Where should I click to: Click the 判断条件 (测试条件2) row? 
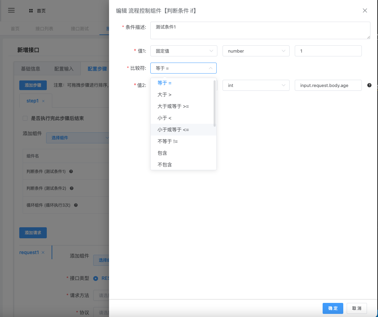(x=66, y=188)
